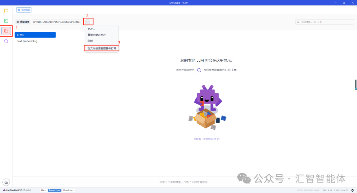Viewport: 357px width, 193px height.
Task: Open the Downloads icon at the sidebar bottom
Action: pos(6,182)
